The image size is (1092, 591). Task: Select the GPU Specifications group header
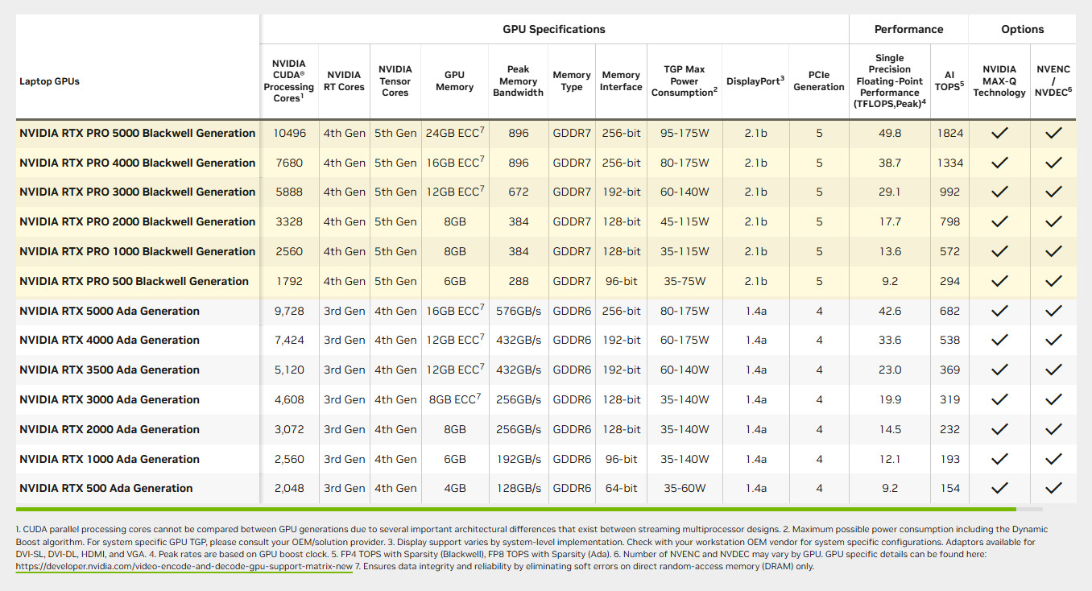[x=553, y=29]
